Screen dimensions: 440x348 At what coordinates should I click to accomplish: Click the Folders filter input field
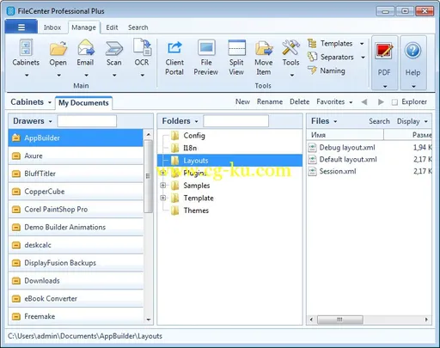point(236,121)
